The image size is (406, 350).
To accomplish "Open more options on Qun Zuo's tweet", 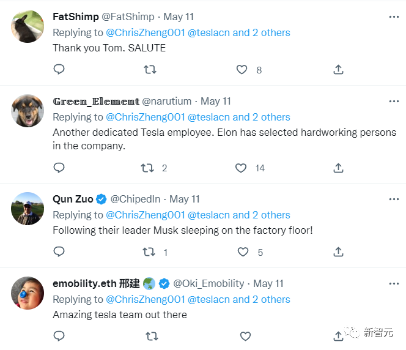I will point(391,199).
